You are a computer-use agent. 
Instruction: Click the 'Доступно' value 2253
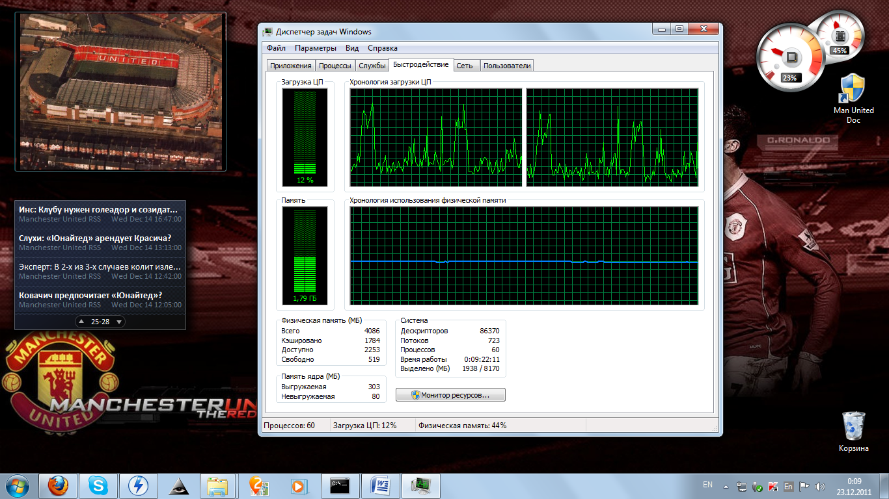tap(372, 350)
